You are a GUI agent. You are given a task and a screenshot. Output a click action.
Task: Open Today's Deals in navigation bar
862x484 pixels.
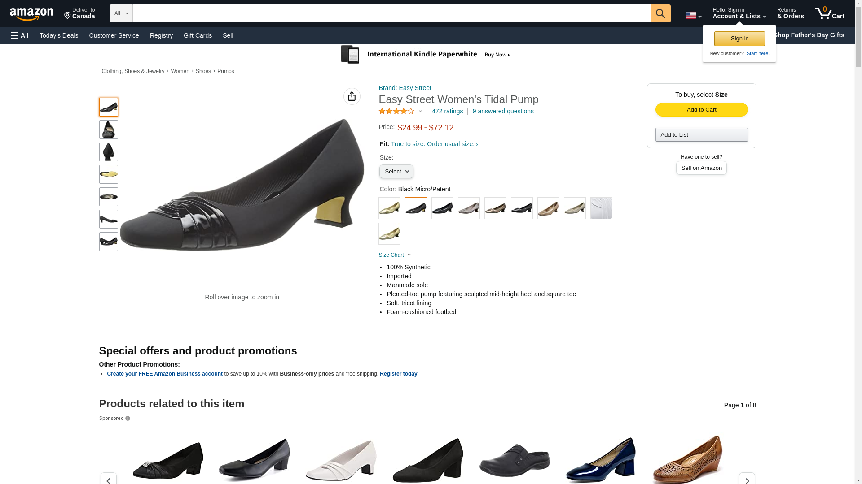click(59, 35)
